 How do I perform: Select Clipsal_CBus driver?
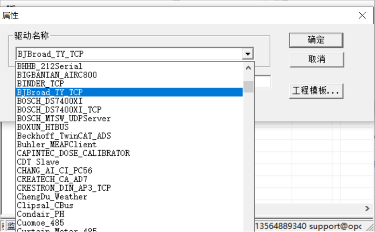click(x=129, y=205)
